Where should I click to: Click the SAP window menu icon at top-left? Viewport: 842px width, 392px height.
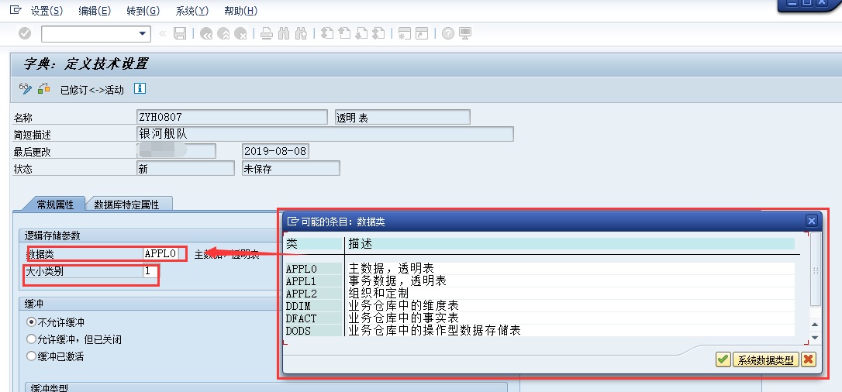pos(16,9)
